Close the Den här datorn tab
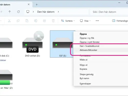The height and width of the screenshot is (96, 128). coord(28,4)
